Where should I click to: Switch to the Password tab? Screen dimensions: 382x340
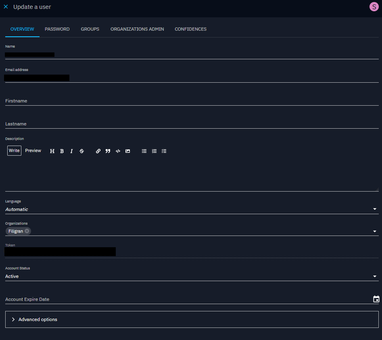click(57, 29)
